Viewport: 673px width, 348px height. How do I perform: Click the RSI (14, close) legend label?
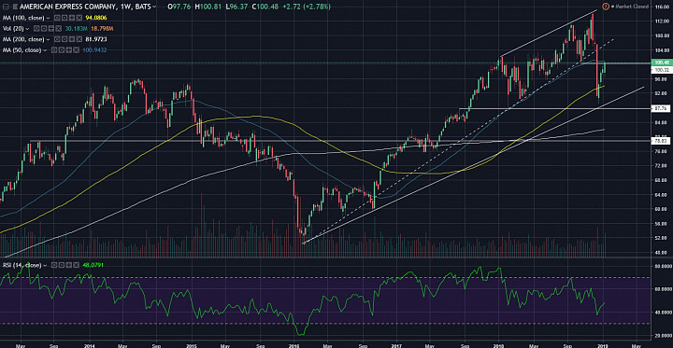[21, 265]
